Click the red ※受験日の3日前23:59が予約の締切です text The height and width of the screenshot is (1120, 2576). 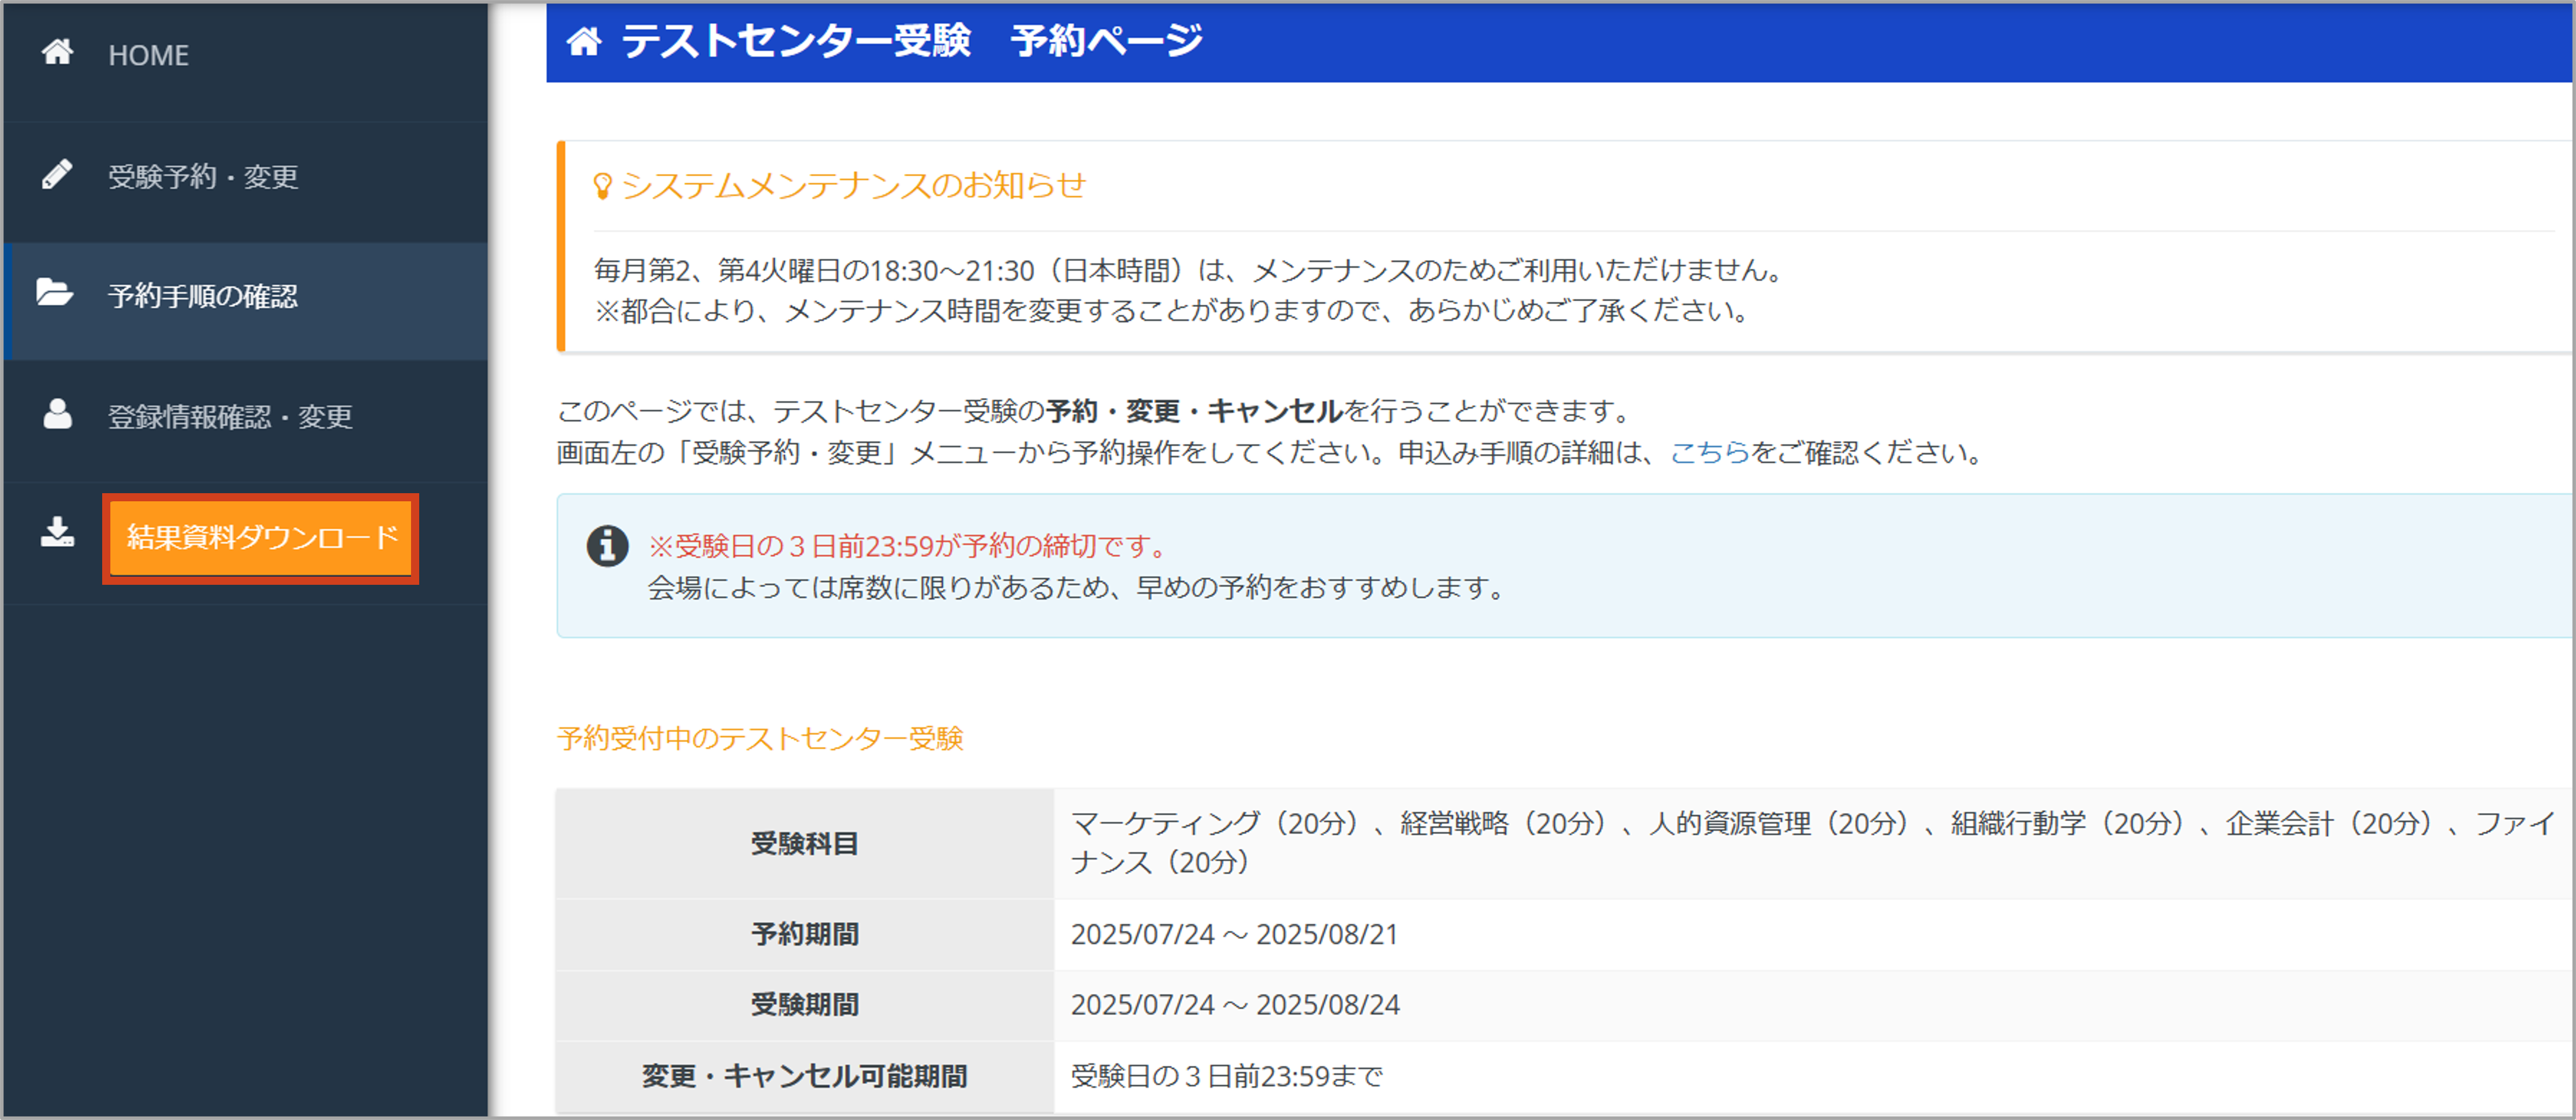click(x=910, y=546)
